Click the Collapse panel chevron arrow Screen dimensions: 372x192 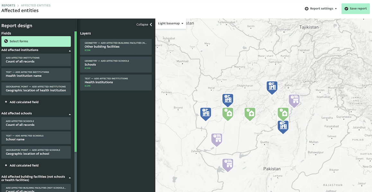[x=151, y=24]
